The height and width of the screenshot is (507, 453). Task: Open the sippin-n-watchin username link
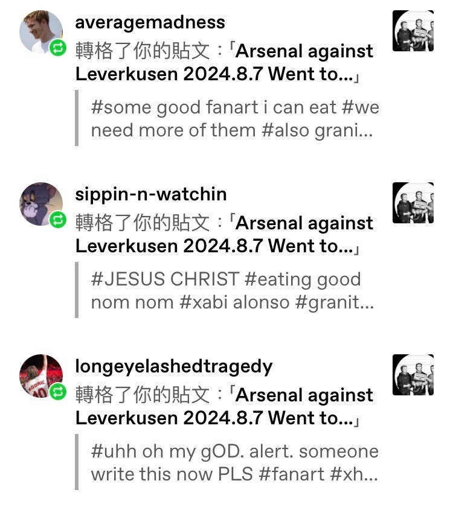(151, 194)
